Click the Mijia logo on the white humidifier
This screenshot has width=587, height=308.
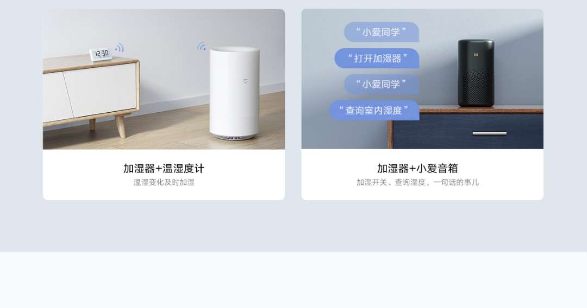coord(246,81)
